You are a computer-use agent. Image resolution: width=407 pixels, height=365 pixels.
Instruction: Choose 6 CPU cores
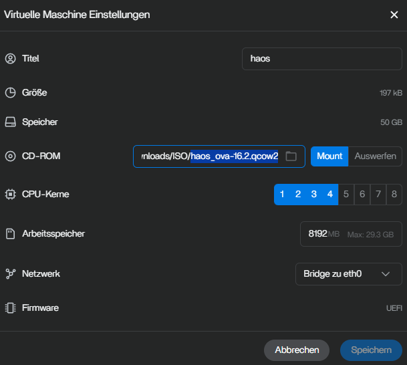[x=362, y=195]
